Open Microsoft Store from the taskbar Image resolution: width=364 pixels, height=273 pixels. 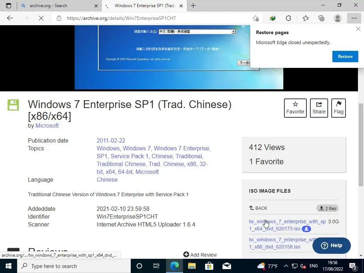click(209, 266)
